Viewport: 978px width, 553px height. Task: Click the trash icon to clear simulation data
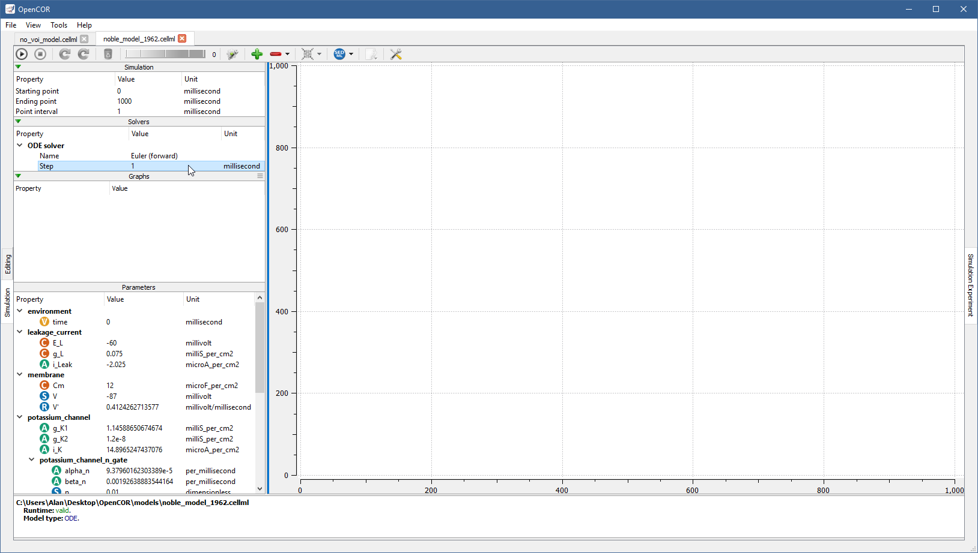[x=108, y=54]
